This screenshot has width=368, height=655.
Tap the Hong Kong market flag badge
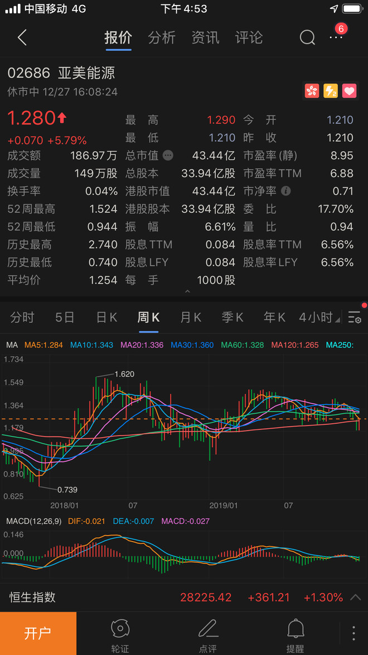click(x=312, y=90)
